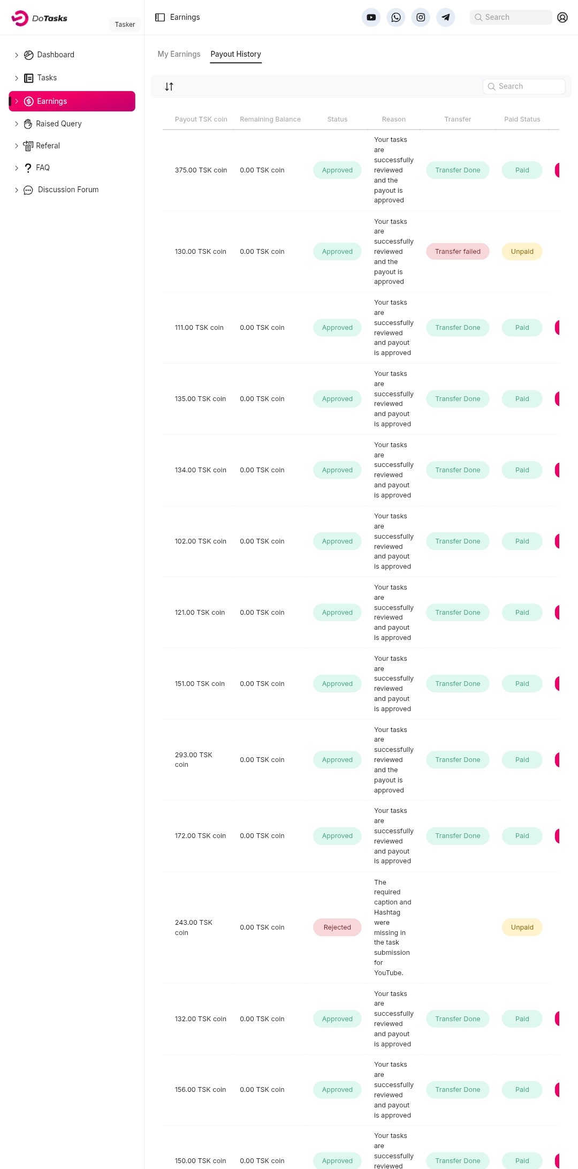
Task: Expand the Raised Query chevron
Action: 17,124
